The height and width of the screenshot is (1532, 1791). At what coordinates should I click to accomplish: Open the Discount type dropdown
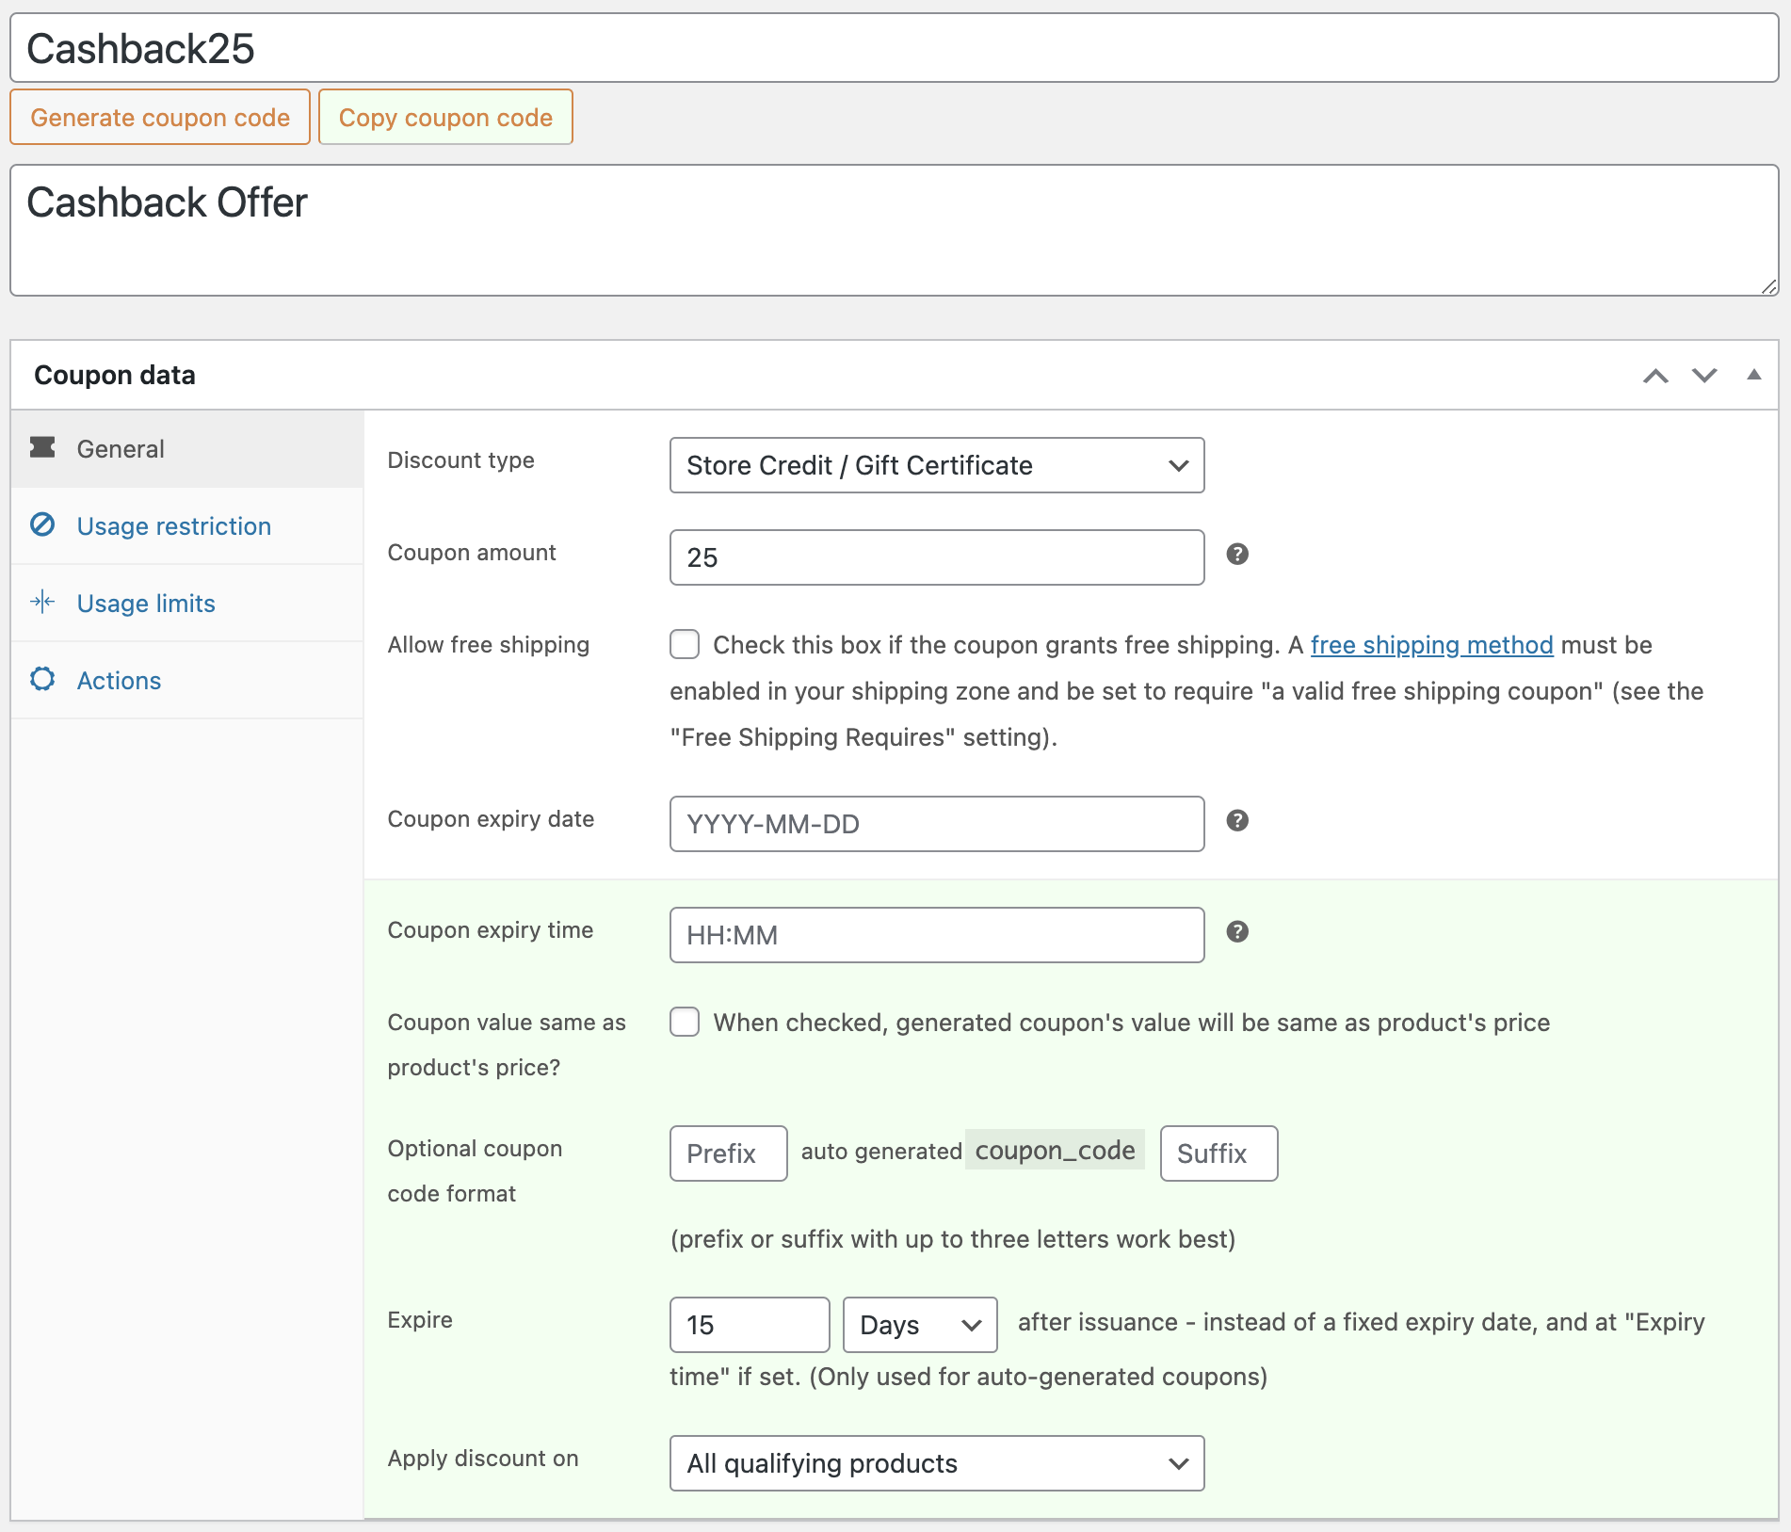click(x=936, y=465)
